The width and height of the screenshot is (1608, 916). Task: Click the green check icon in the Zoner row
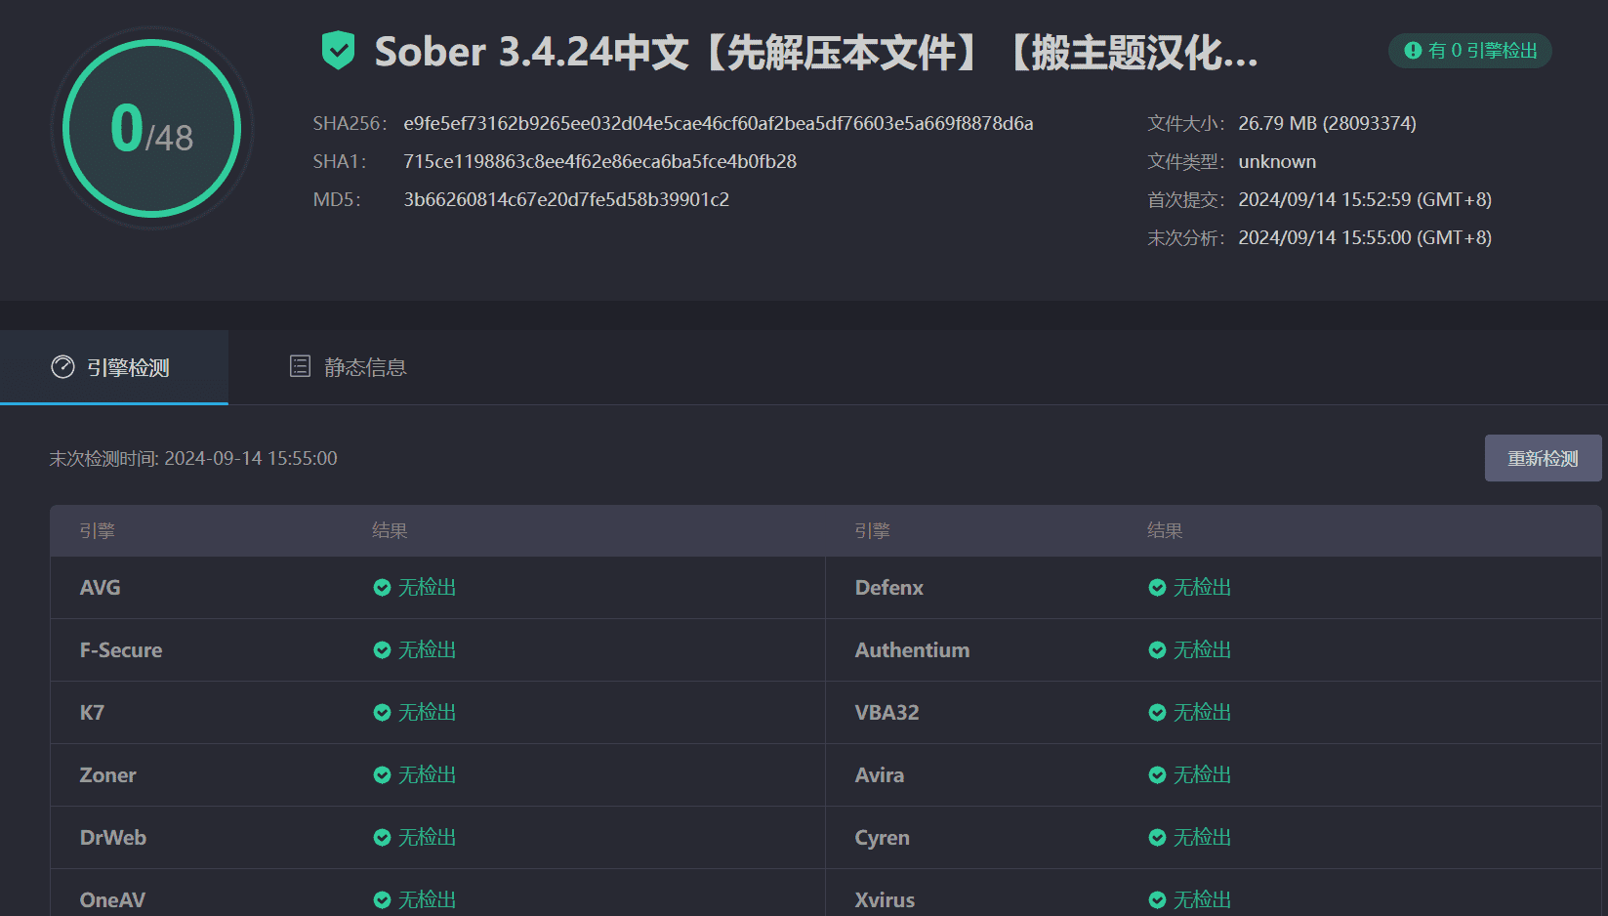pyautogui.click(x=382, y=775)
